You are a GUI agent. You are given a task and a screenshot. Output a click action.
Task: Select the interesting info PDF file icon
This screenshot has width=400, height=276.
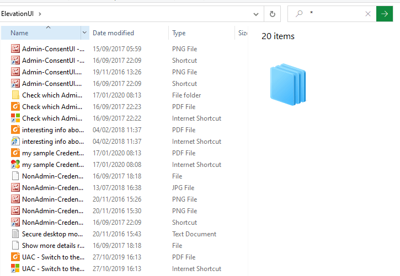pyautogui.click(x=15, y=130)
